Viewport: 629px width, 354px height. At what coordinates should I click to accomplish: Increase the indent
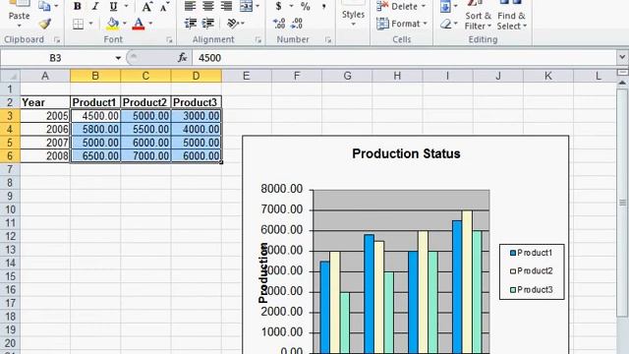pos(208,24)
